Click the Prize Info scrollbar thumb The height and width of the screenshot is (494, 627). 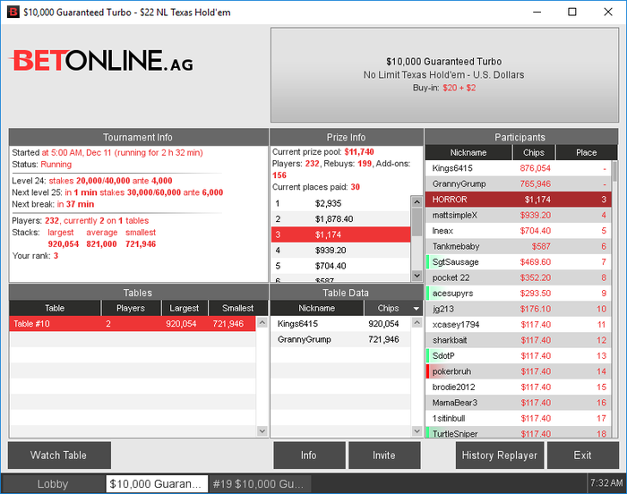pos(417,222)
